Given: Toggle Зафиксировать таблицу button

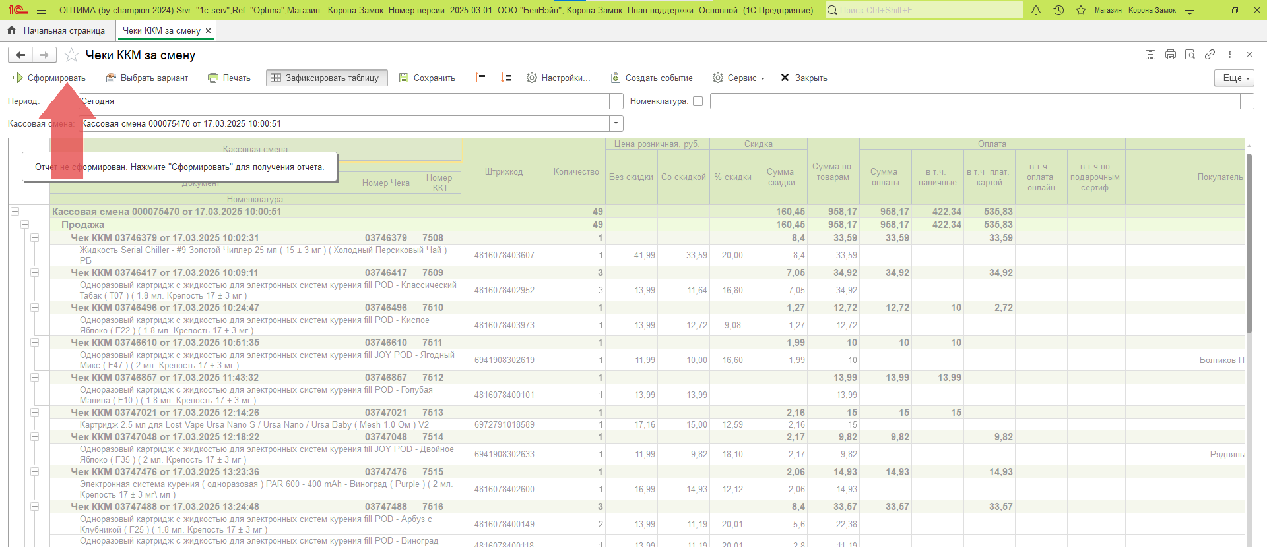Looking at the screenshot, I should tap(326, 78).
